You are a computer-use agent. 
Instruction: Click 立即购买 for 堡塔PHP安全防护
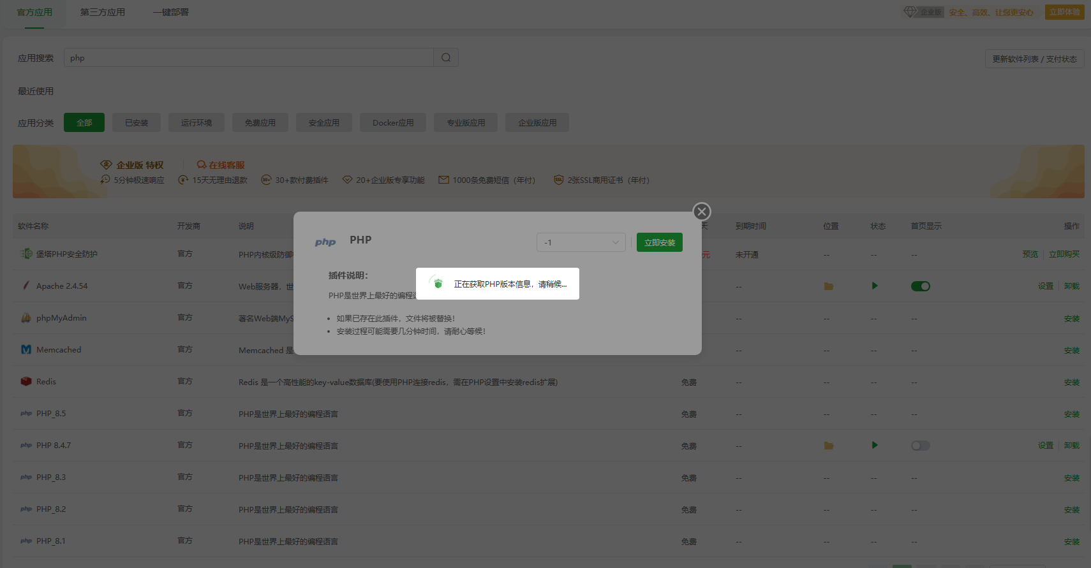[x=1064, y=254]
